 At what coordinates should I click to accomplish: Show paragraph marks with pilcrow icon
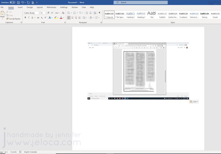click(x=99, y=13)
